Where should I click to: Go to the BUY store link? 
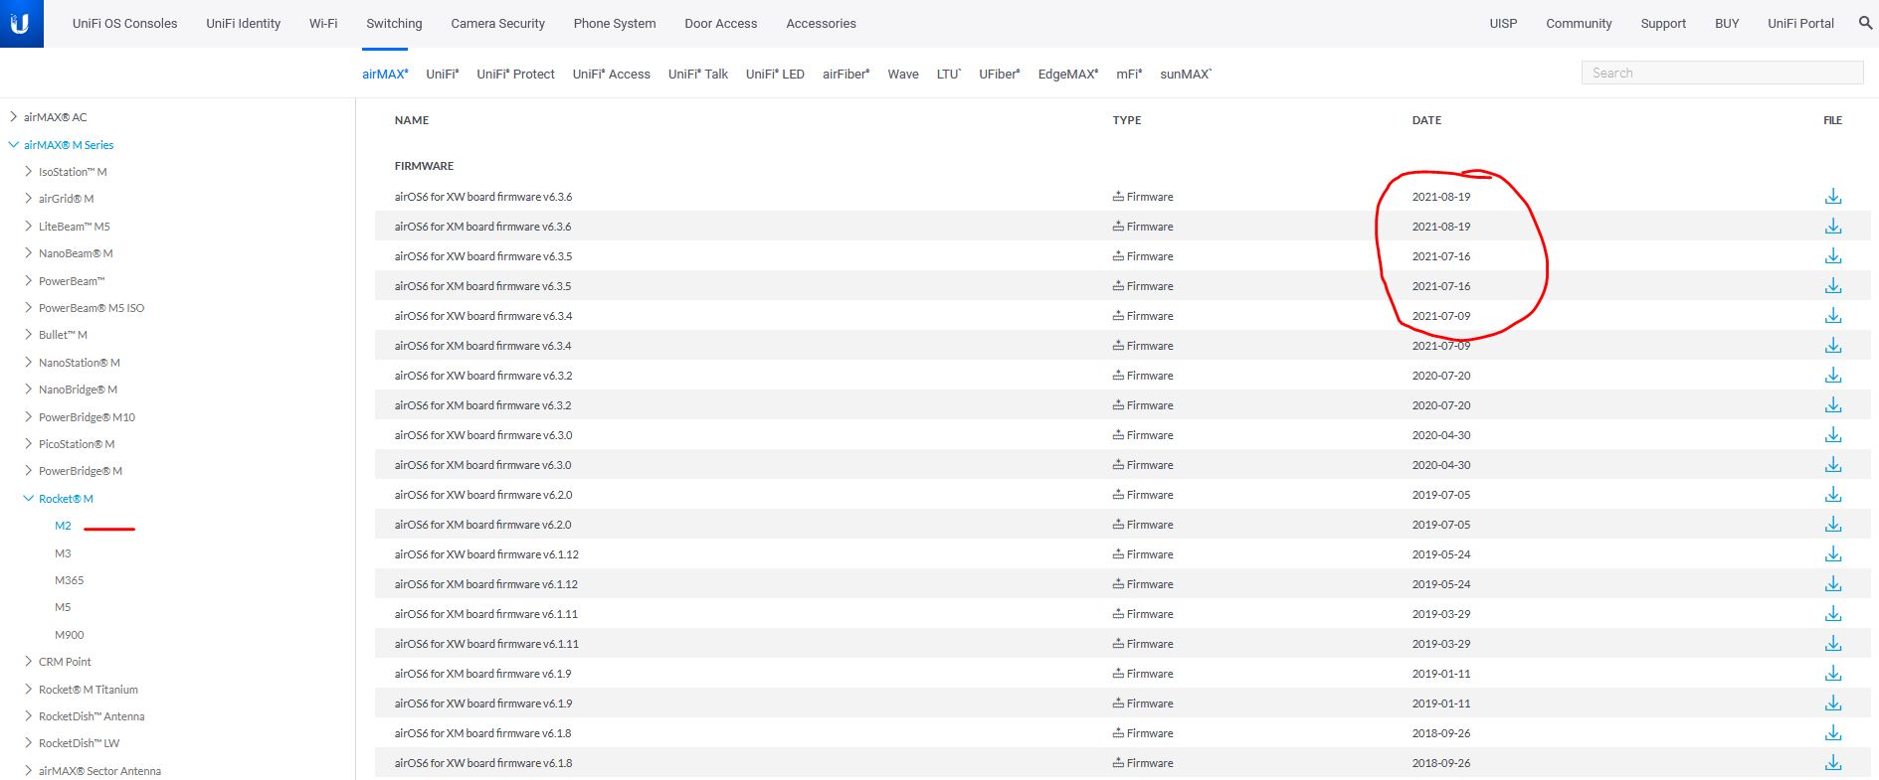(x=1727, y=23)
